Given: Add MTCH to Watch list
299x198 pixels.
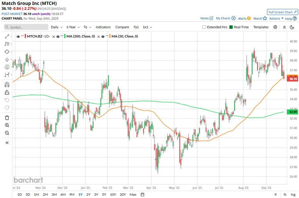Looking at the screenshot, I should 260,18.
